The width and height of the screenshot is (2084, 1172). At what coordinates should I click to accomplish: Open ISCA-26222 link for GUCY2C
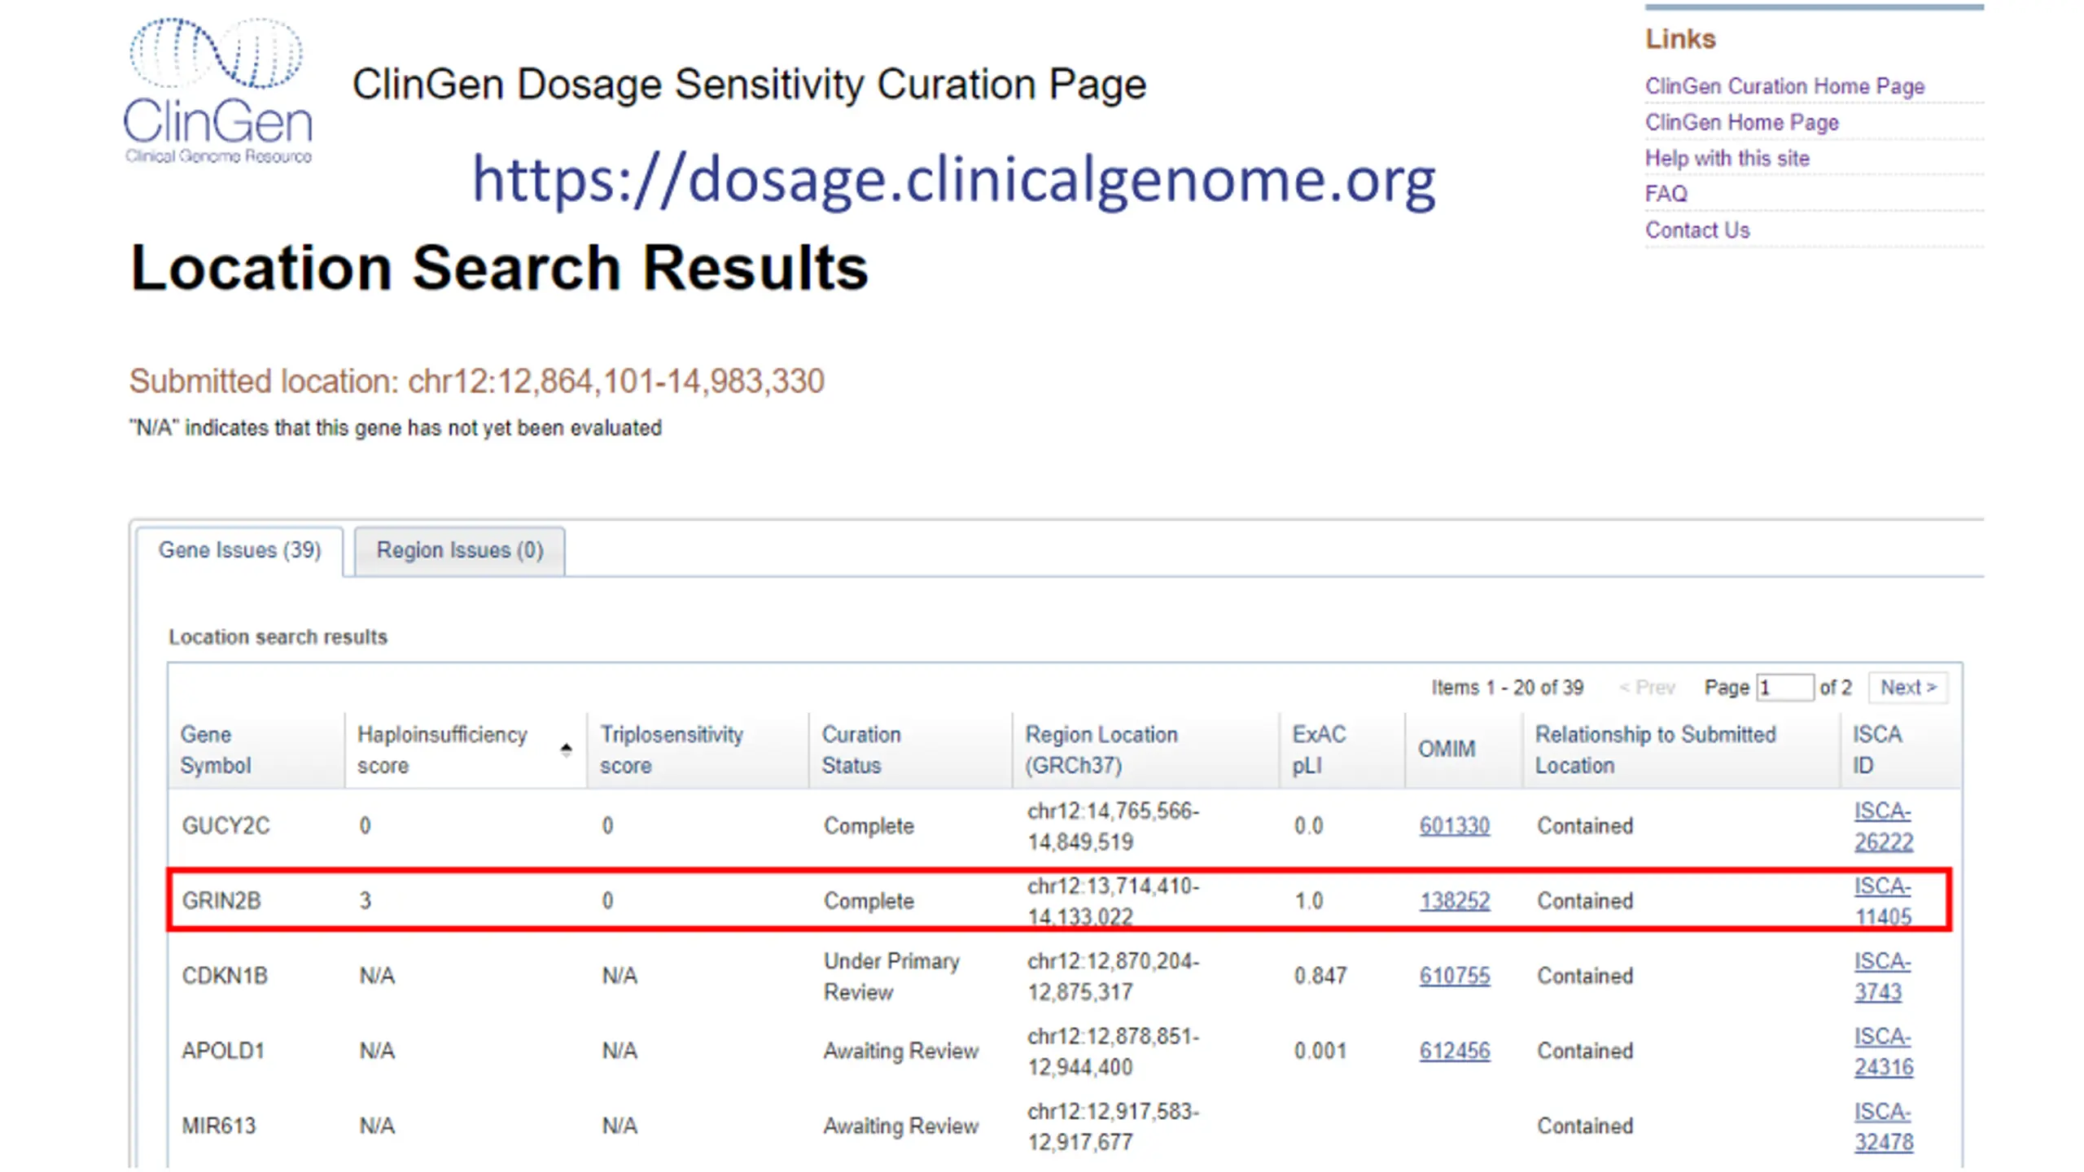pyautogui.click(x=1884, y=826)
